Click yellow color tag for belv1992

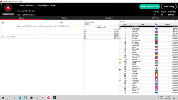[120, 59]
